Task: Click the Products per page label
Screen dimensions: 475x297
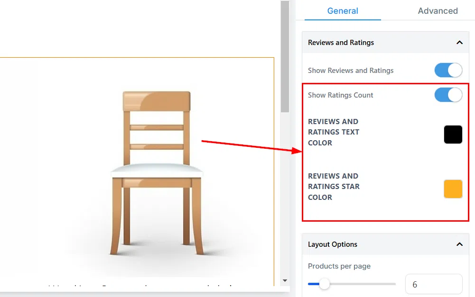Action: (x=339, y=266)
